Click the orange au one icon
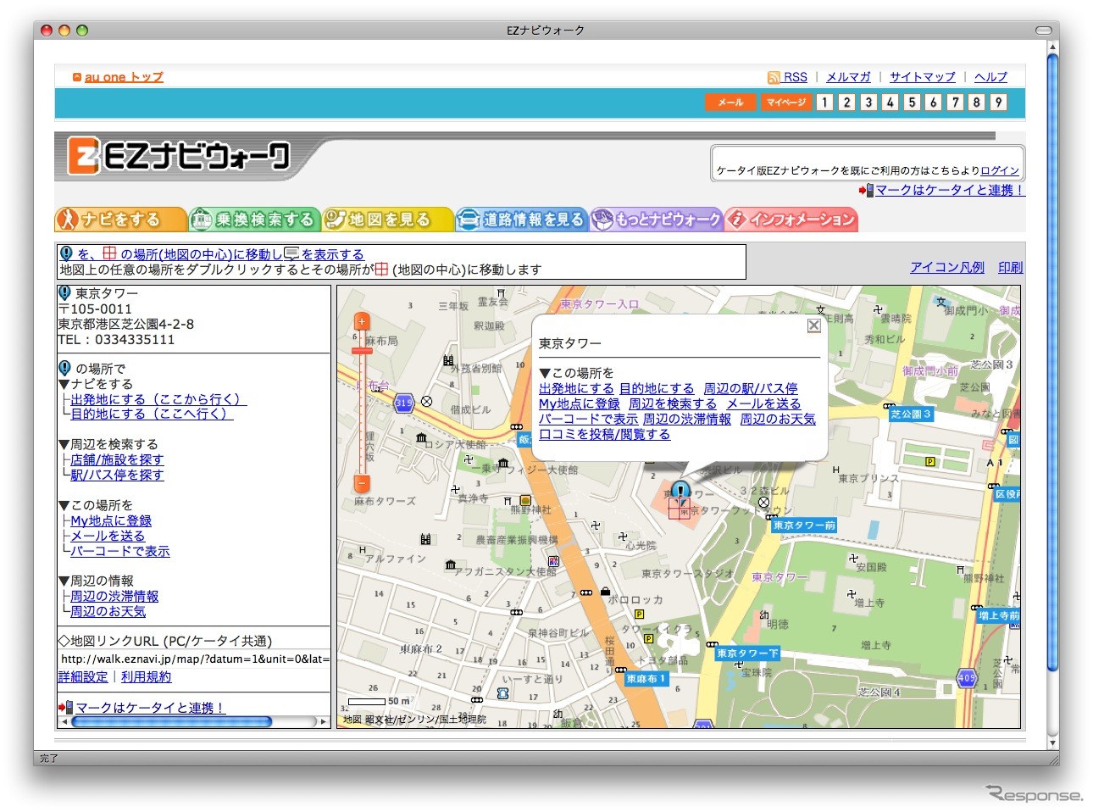The width and height of the screenshot is (1093, 812). pyautogui.click(x=77, y=77)
